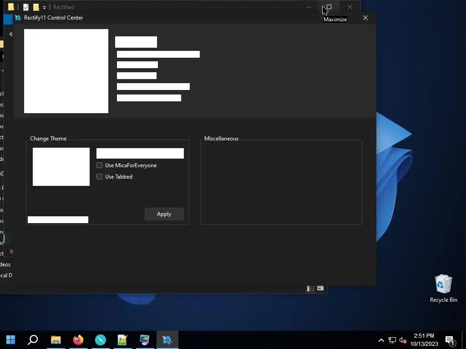Image resolution: width=466 pixels, height=349 pixels.
Task: Tick the Use Tabbed checkbox
Action: [99, 177]
